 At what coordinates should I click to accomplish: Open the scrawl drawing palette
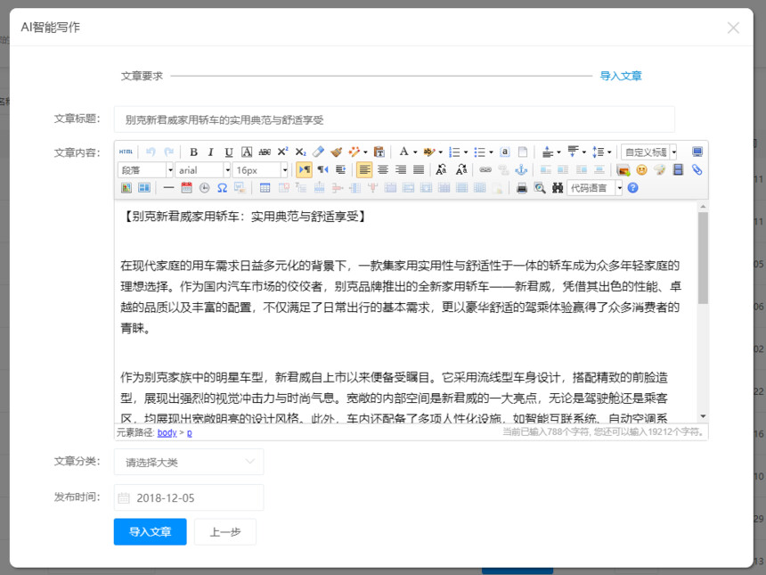(x=659, y=169)
